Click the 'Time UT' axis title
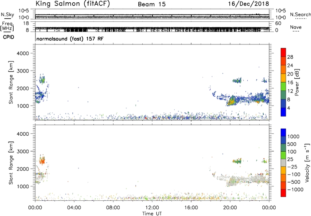The height and width of the screenshot is (216, 311). (152, 214)
